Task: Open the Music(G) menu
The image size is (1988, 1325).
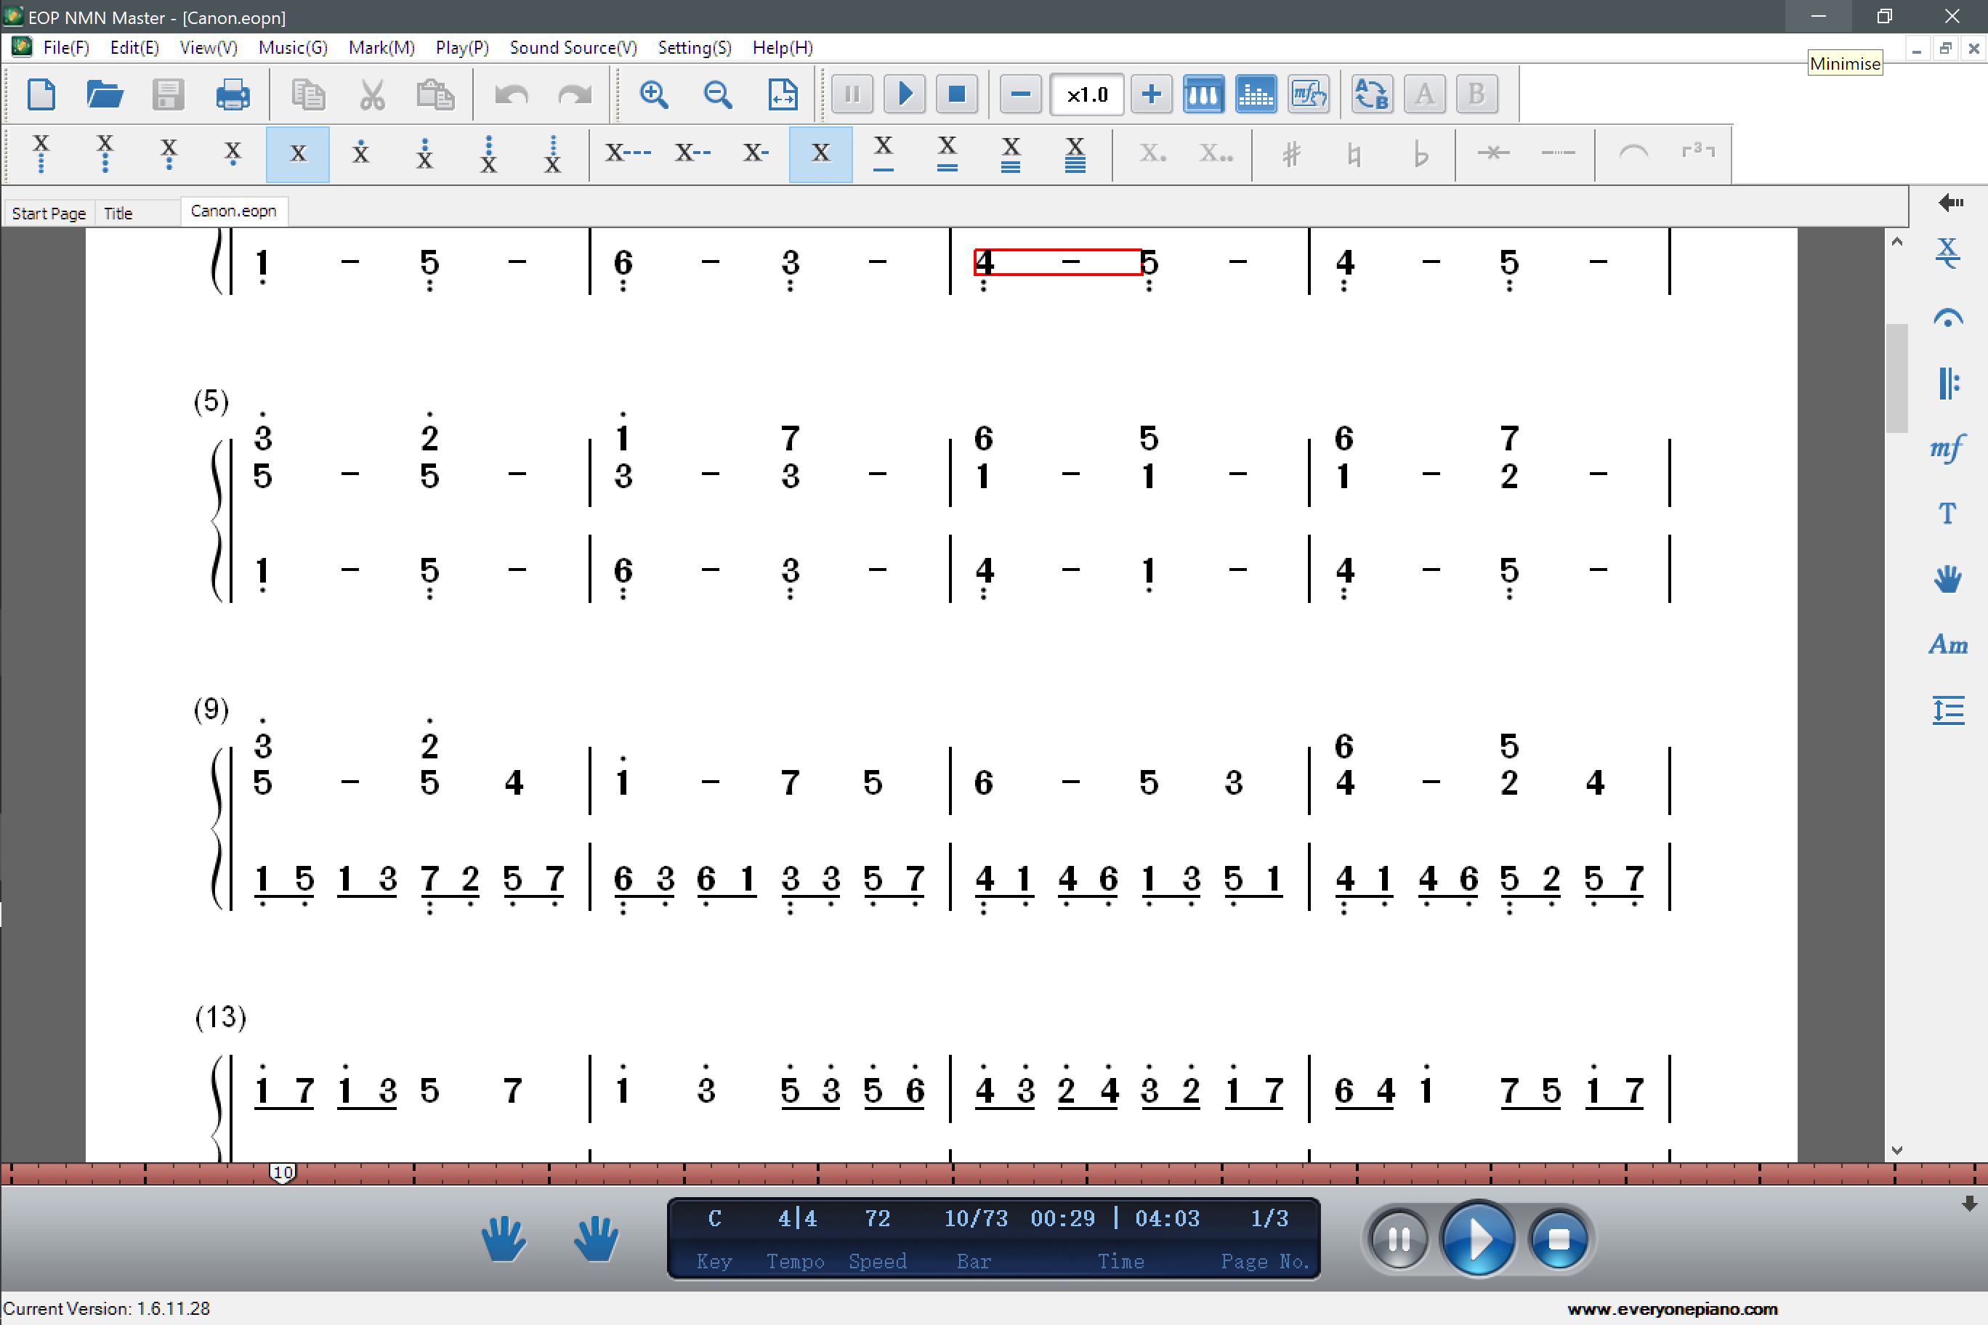Action: coord(292,47)
